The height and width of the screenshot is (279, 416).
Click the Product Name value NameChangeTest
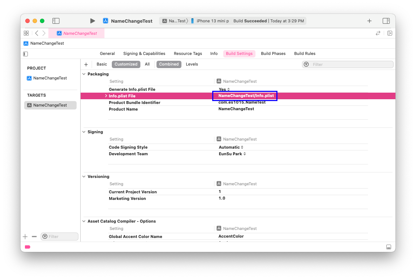coord(236,109)
